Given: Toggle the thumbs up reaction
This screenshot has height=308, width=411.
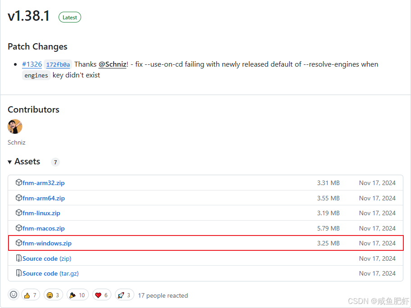Looking at the screenshot, I should coord(30,294).
